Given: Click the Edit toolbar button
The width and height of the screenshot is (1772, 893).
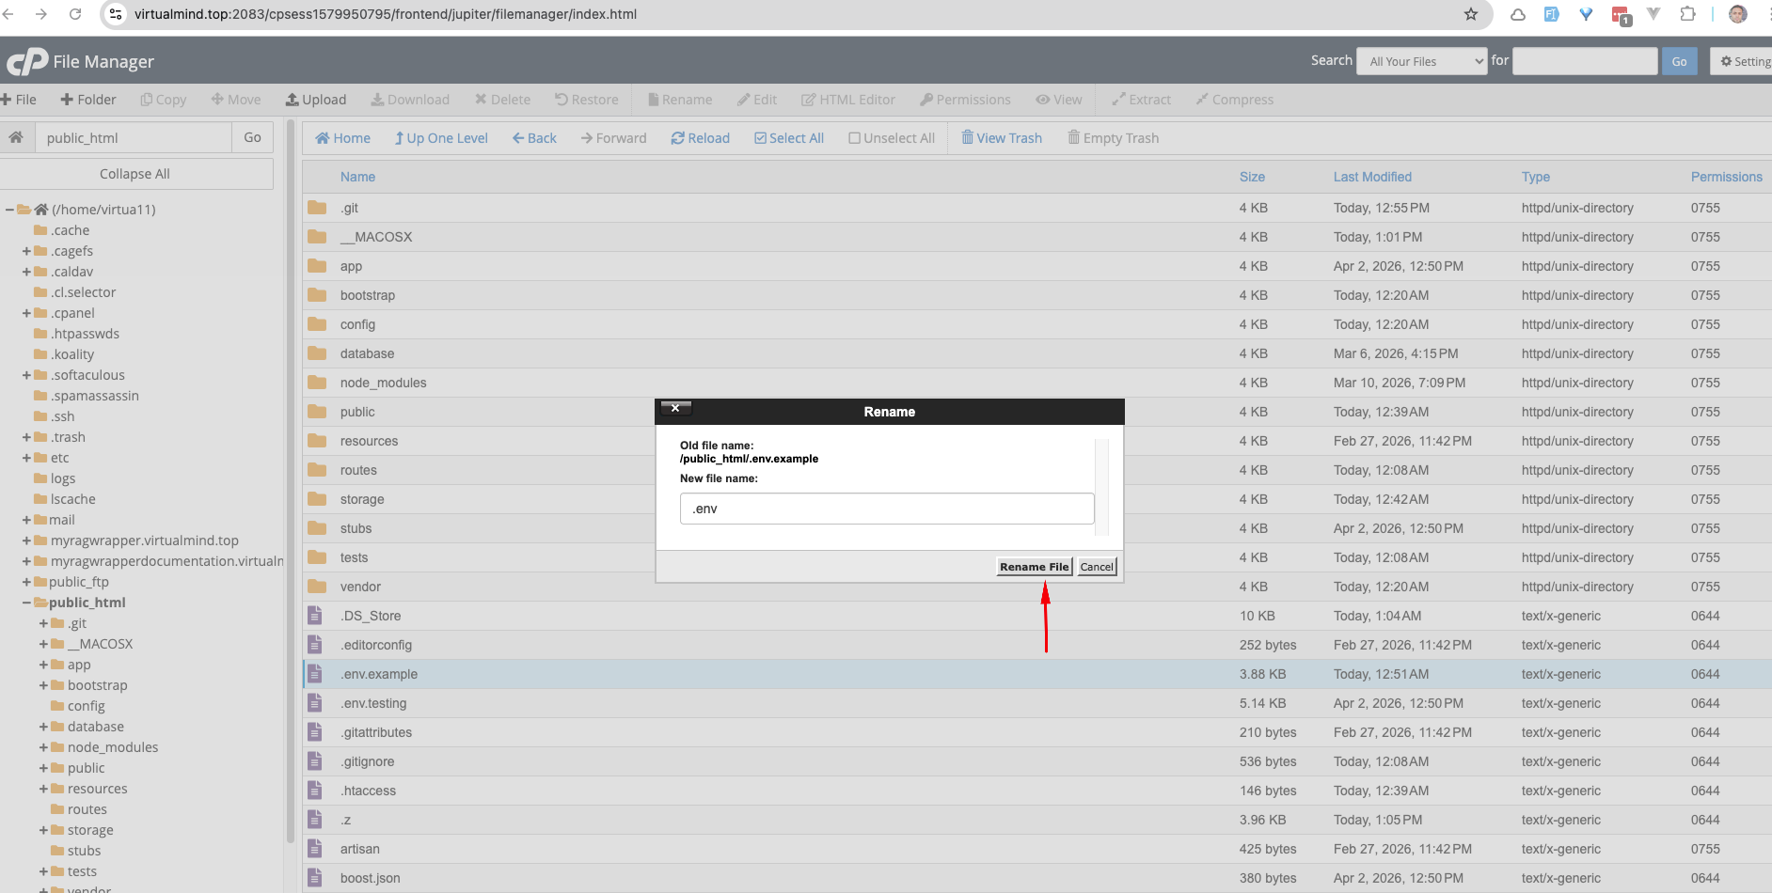Looking at the screenshot, I should pyautogui.click(x=757, y=100).
